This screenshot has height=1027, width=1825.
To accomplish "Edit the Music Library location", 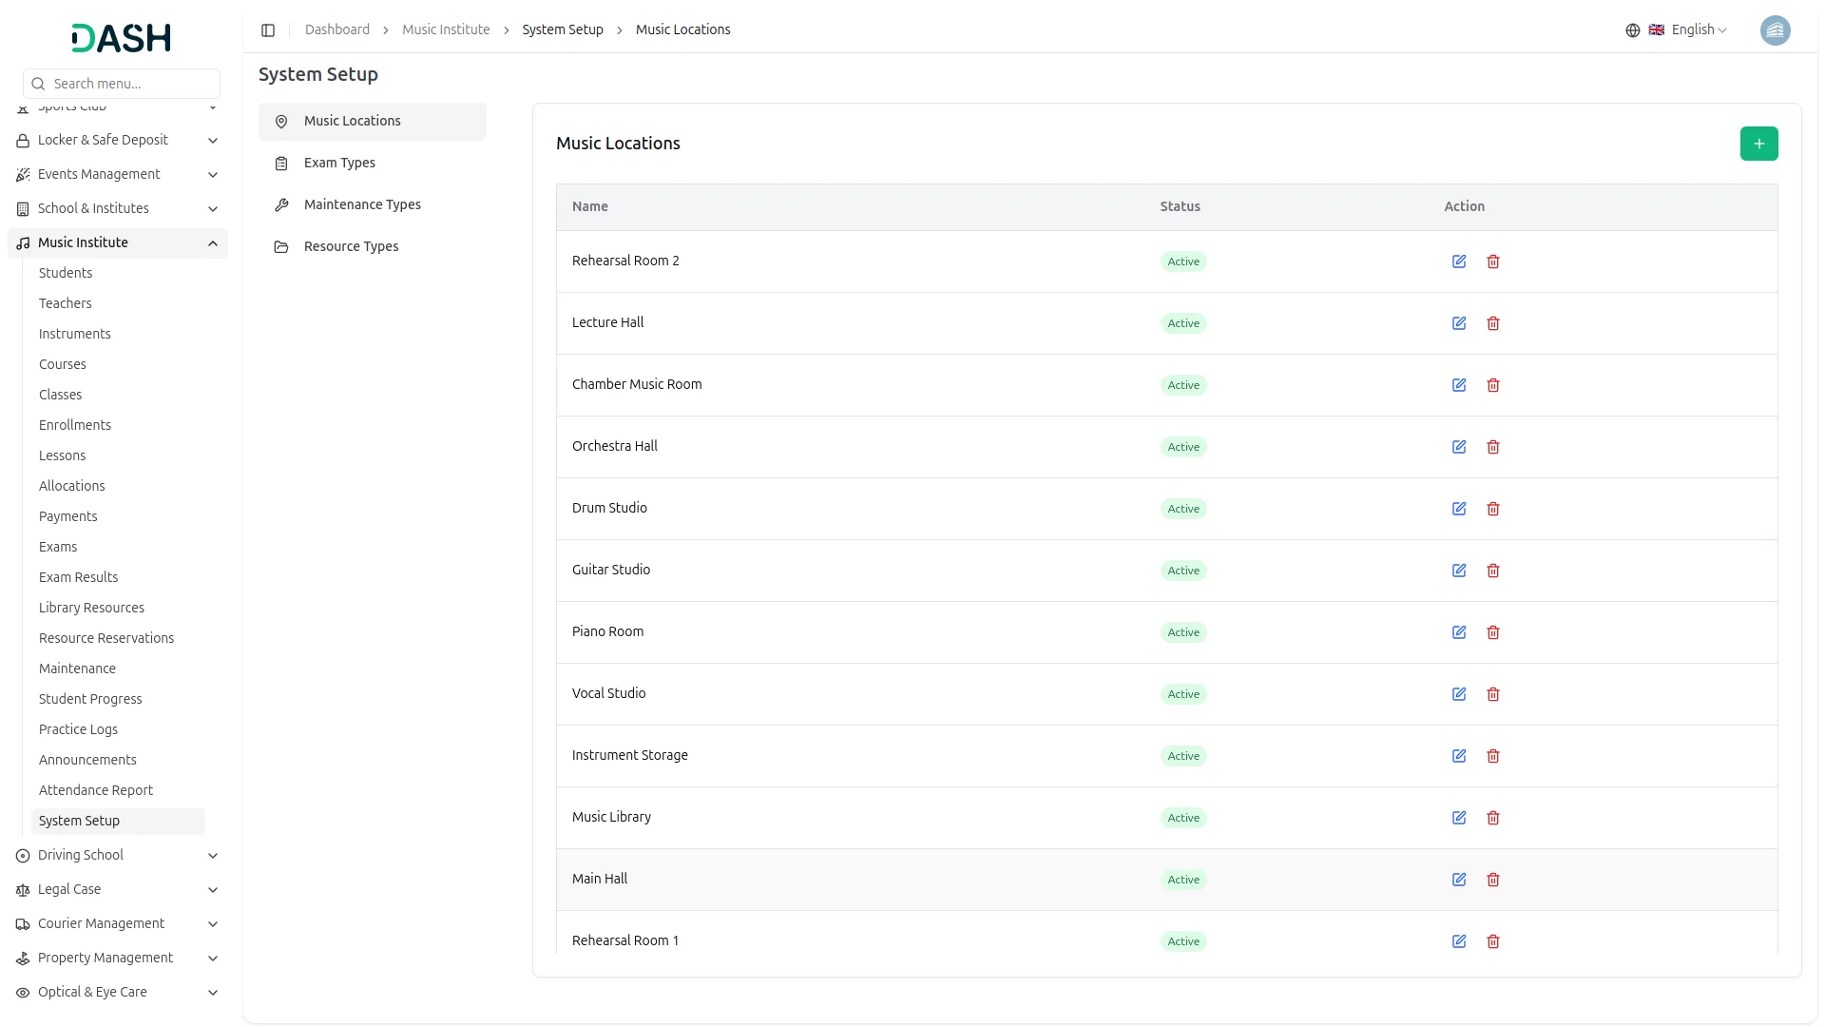I will point(1459,818).
